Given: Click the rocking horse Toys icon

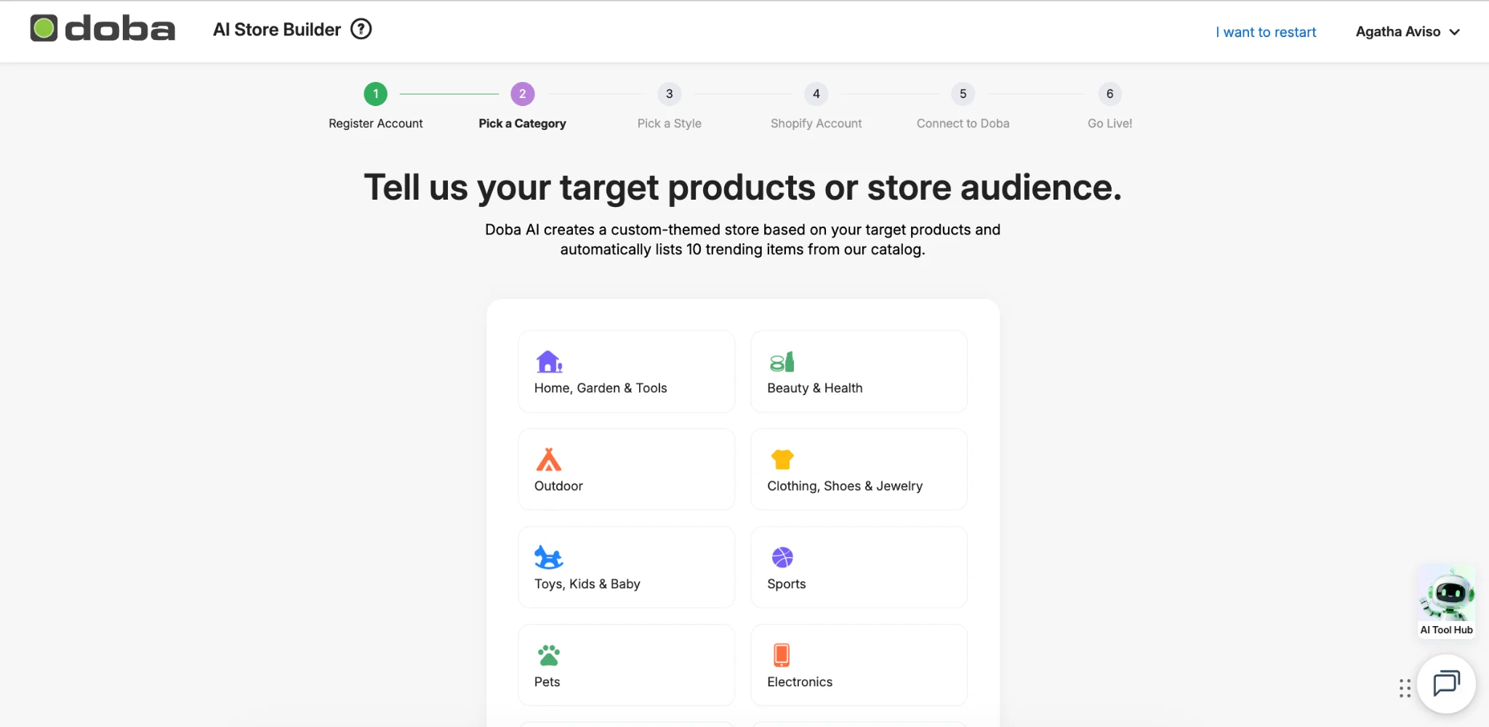Looking at the screenshot, I should pyautogui.click(x=549, y=558).
